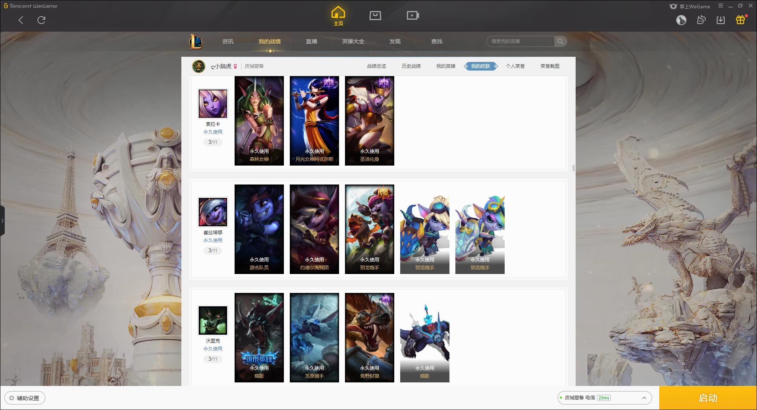Open the 荒野豺狼 skin card
This screenshot has width=757, height=410.
tap(369, 337)
